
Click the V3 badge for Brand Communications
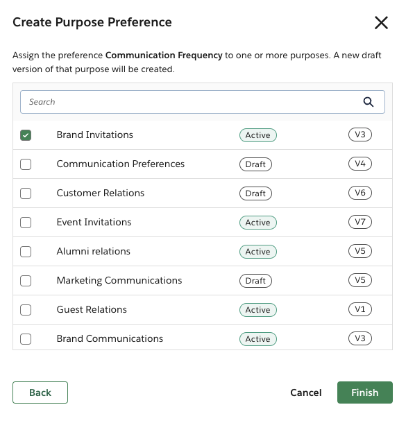pos(360,338)
